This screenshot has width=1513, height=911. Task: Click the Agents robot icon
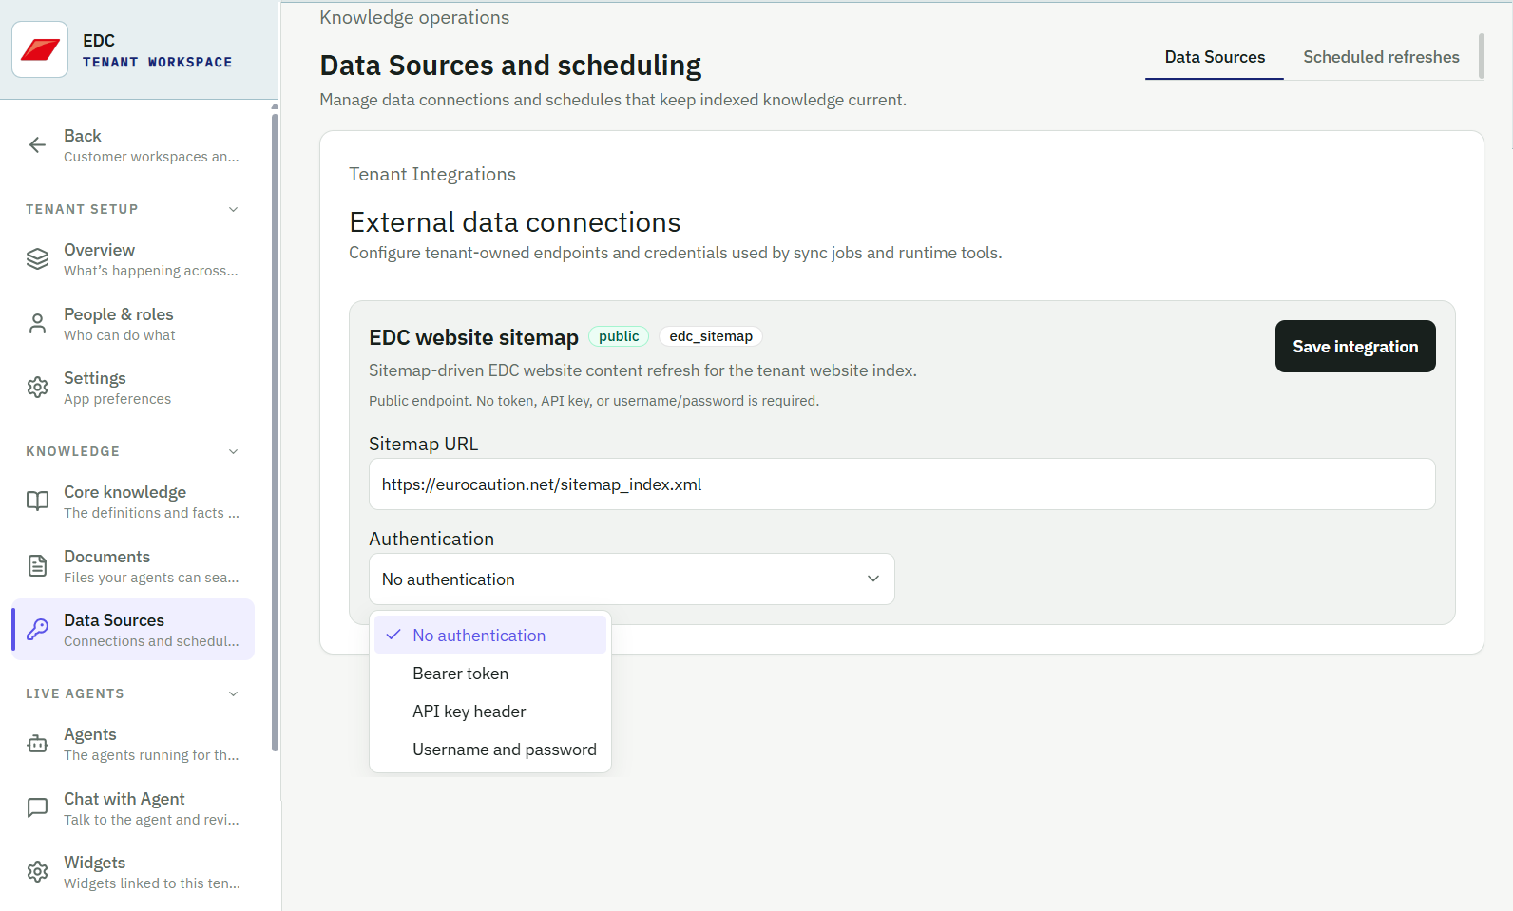pos(37,744)
